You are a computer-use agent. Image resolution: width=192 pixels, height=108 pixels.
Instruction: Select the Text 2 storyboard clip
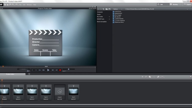[18, 92]
